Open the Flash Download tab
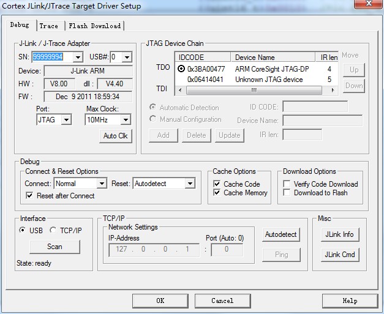Image resolution: width=384 pixels, height=314 pixels. pos(94,26)
